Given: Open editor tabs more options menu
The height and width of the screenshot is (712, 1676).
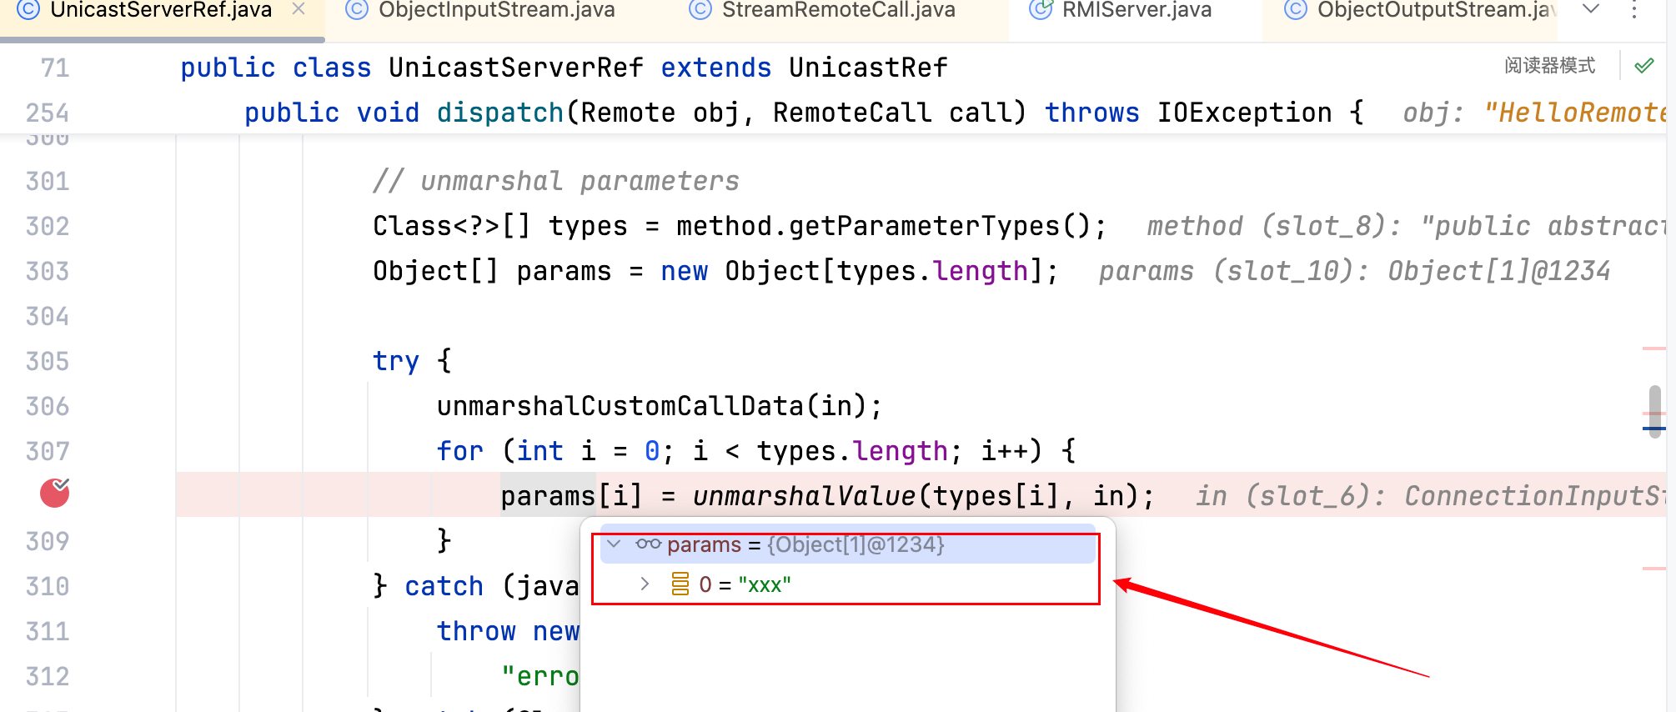Looking at the screenshot, I should click(1634, 10).
